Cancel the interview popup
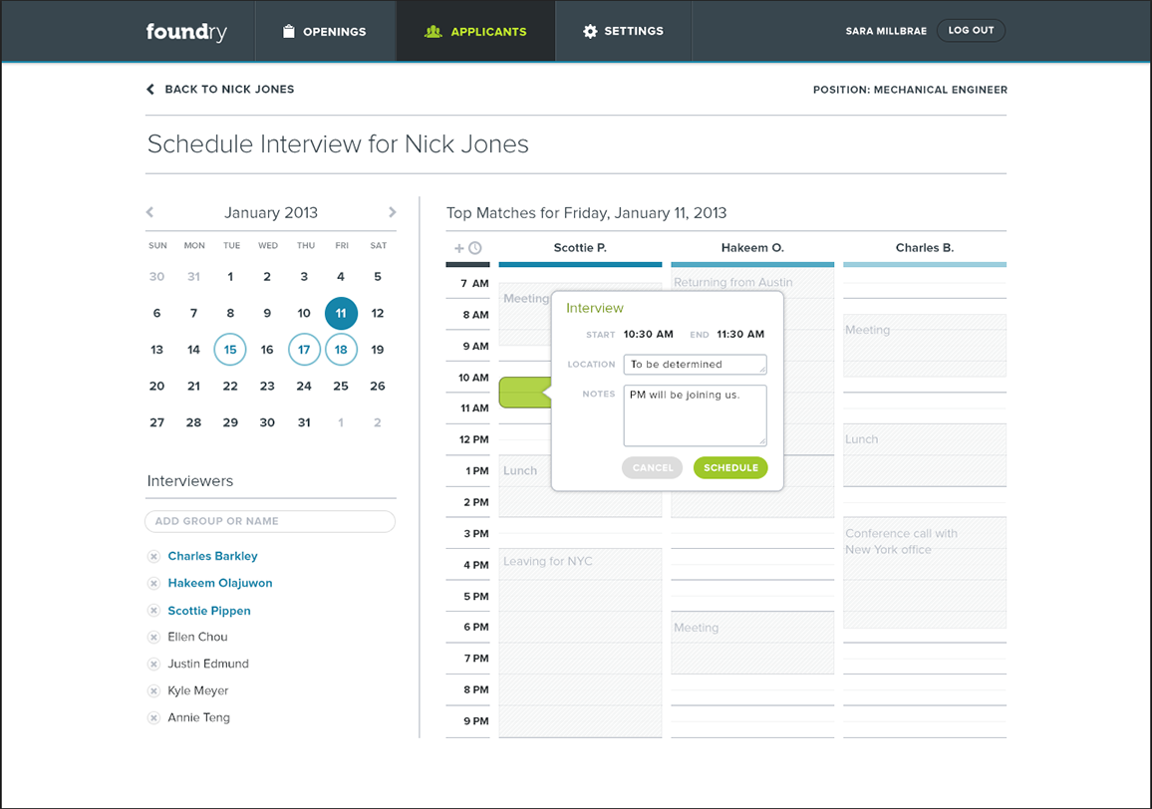Image resolution: width=1152 pixels, height=809 pixels. tap(653, 467)
